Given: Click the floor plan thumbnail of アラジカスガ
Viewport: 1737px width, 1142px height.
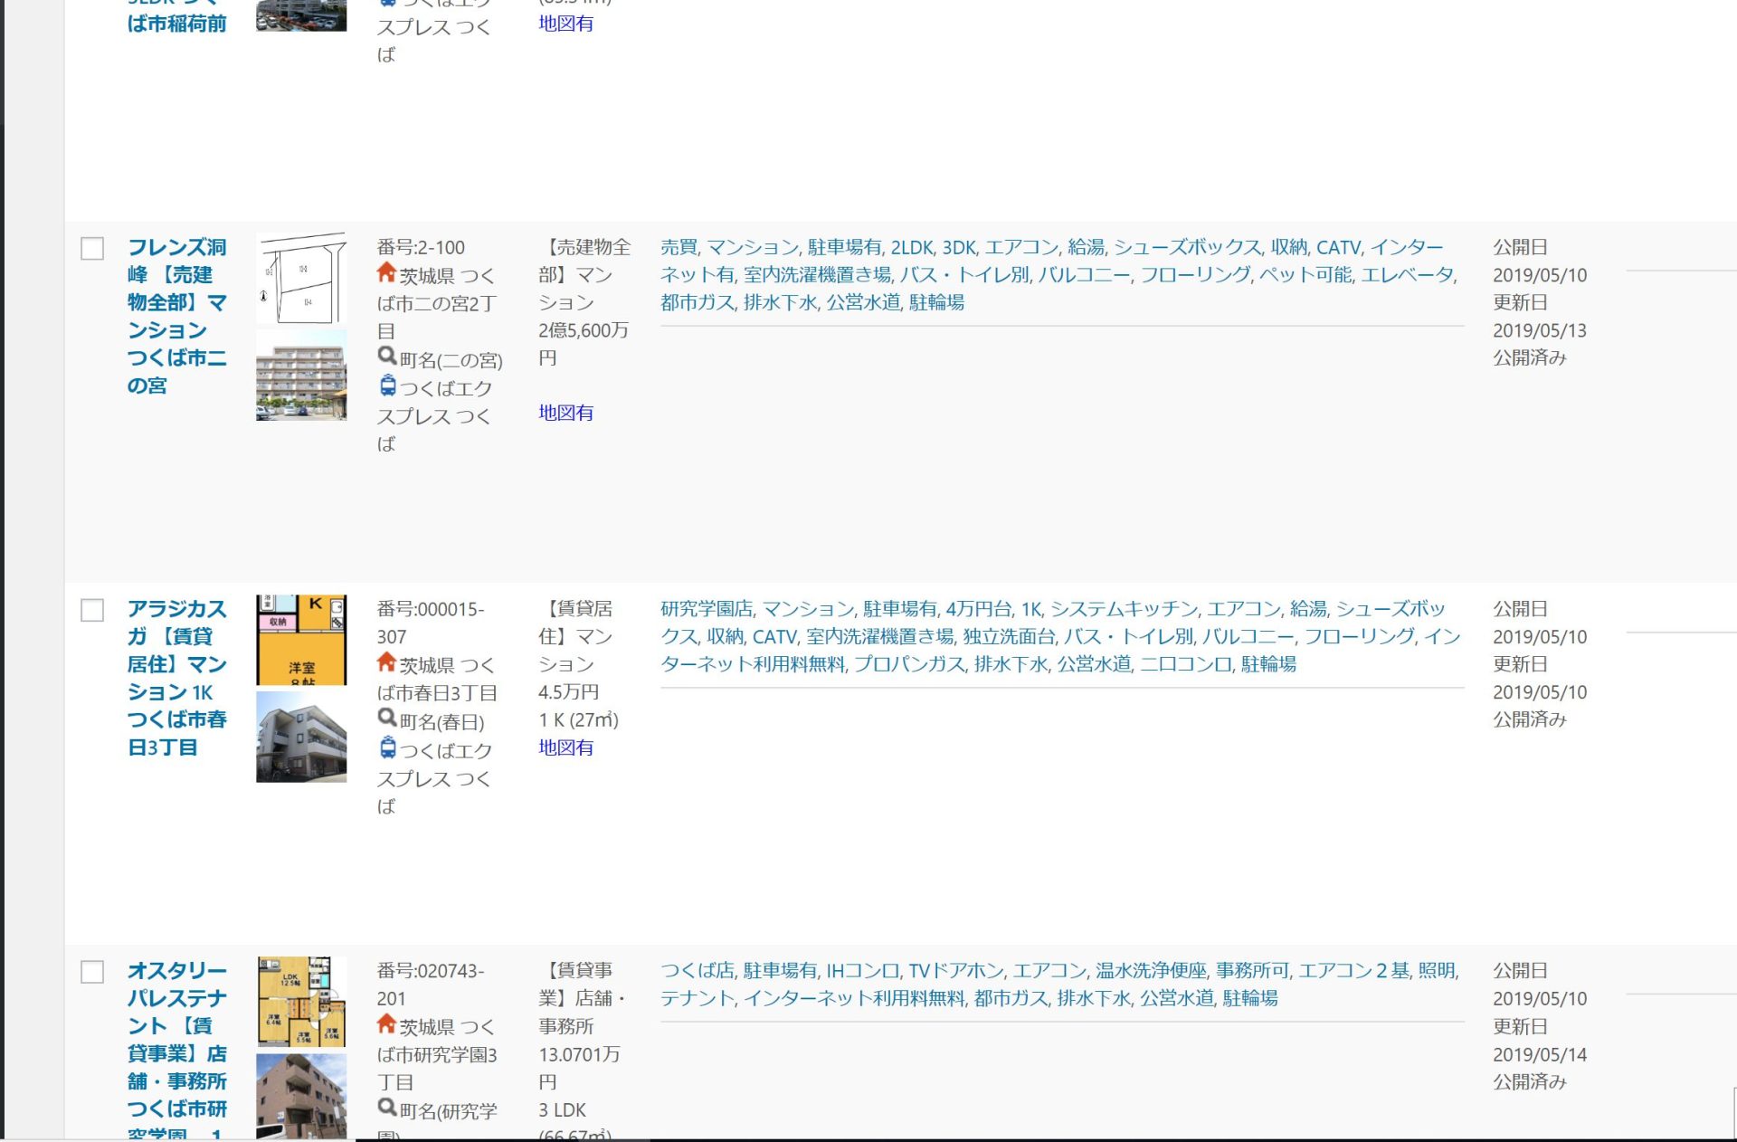Looking at the screenshot, I should 301,640.
